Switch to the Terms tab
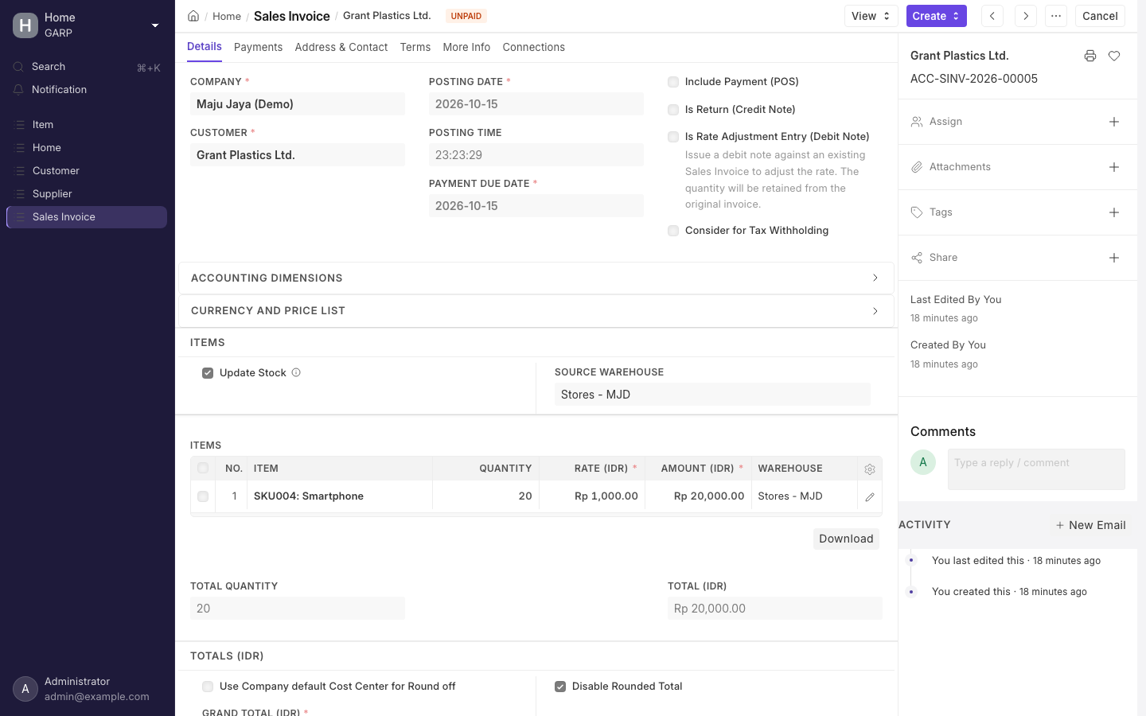Image resolution: width=1146 pixels, height=716 pixels. coord(415,48)
